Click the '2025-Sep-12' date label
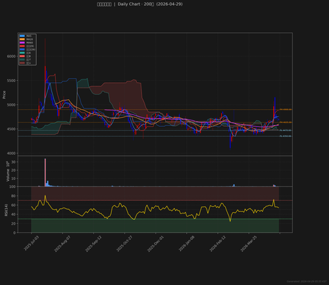The width and height of the screenshot is (329, 285). [93, 244]
